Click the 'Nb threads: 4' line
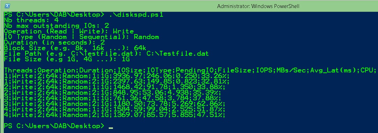378x133 pixels. click(x=31, y=20)
